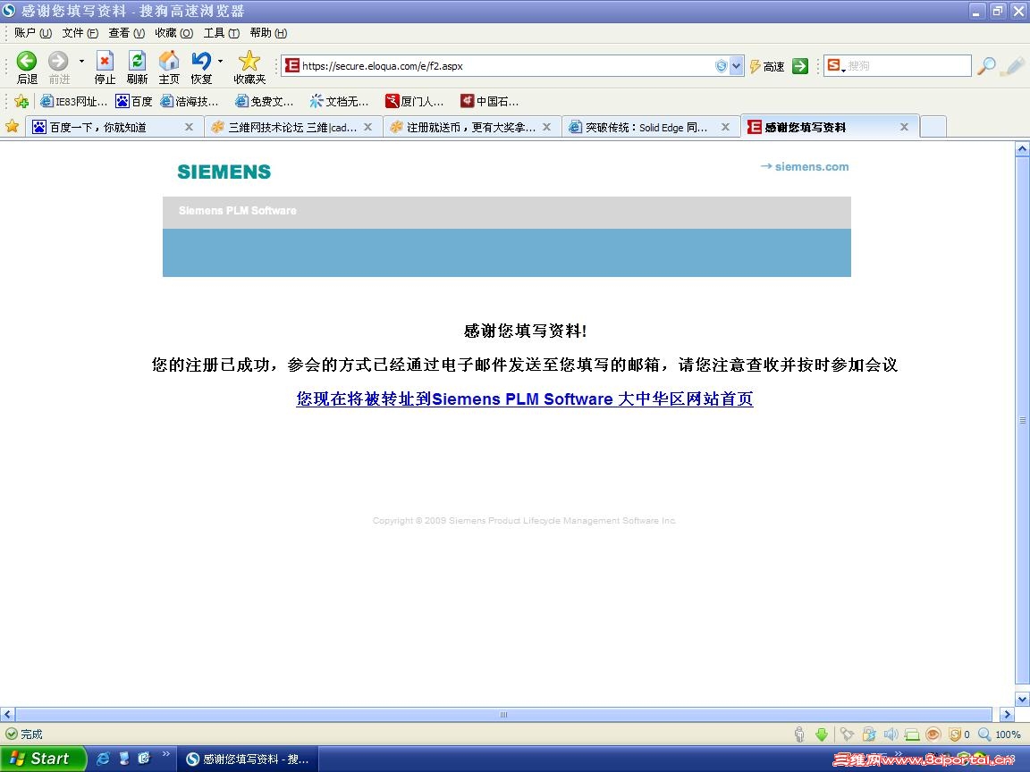The image size is (1030, 772).
Task: Close the 注册就送币 tab
Action: pyautogui.click(x=546, y=127)
